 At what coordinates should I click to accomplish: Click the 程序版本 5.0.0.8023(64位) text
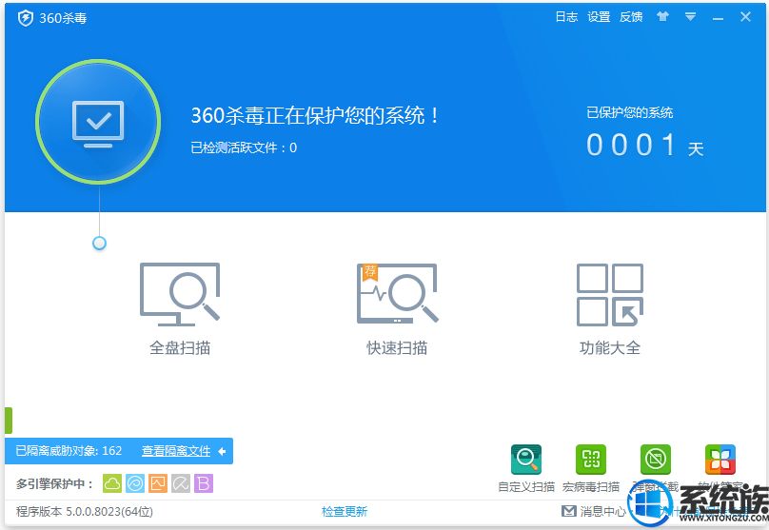[x=85, y=511]
